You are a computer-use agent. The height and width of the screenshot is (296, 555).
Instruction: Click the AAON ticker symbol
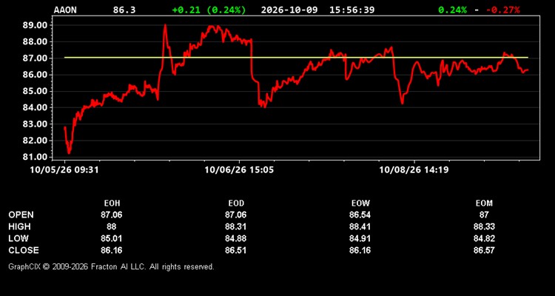click(x=65, y=10)
